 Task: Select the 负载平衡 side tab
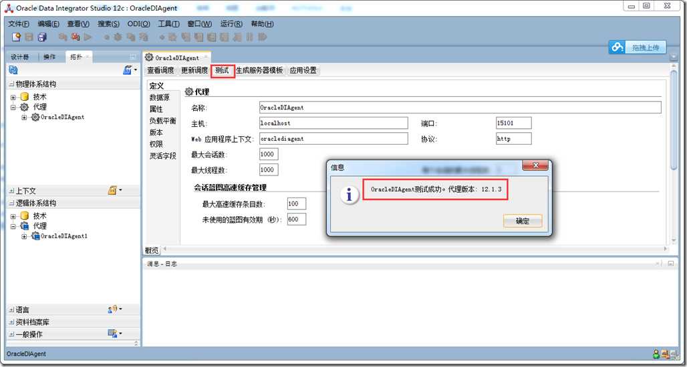click(x=162, y=121)
